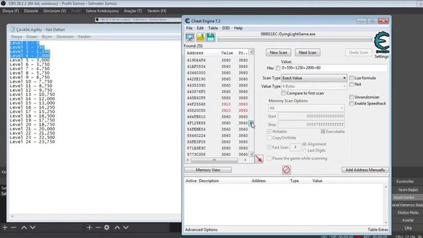Move scene down arrow in OBS
The height and width of the screenshot is (238, 423).
click(x=32, y=227)
